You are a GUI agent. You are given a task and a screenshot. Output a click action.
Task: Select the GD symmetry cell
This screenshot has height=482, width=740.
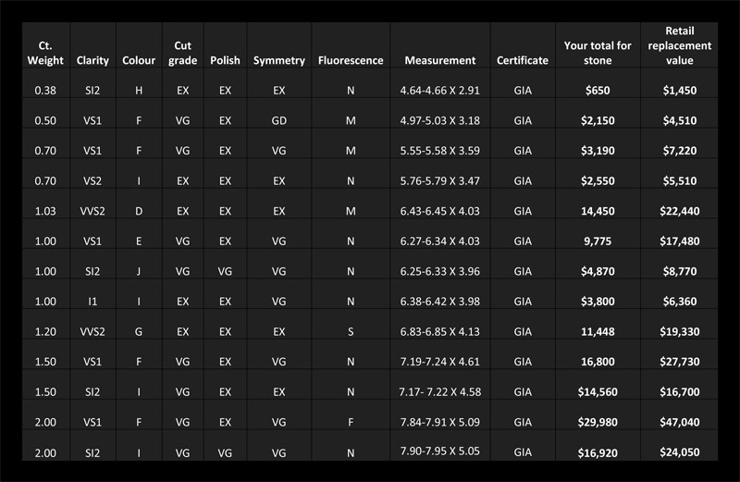[x=279, y=120]
